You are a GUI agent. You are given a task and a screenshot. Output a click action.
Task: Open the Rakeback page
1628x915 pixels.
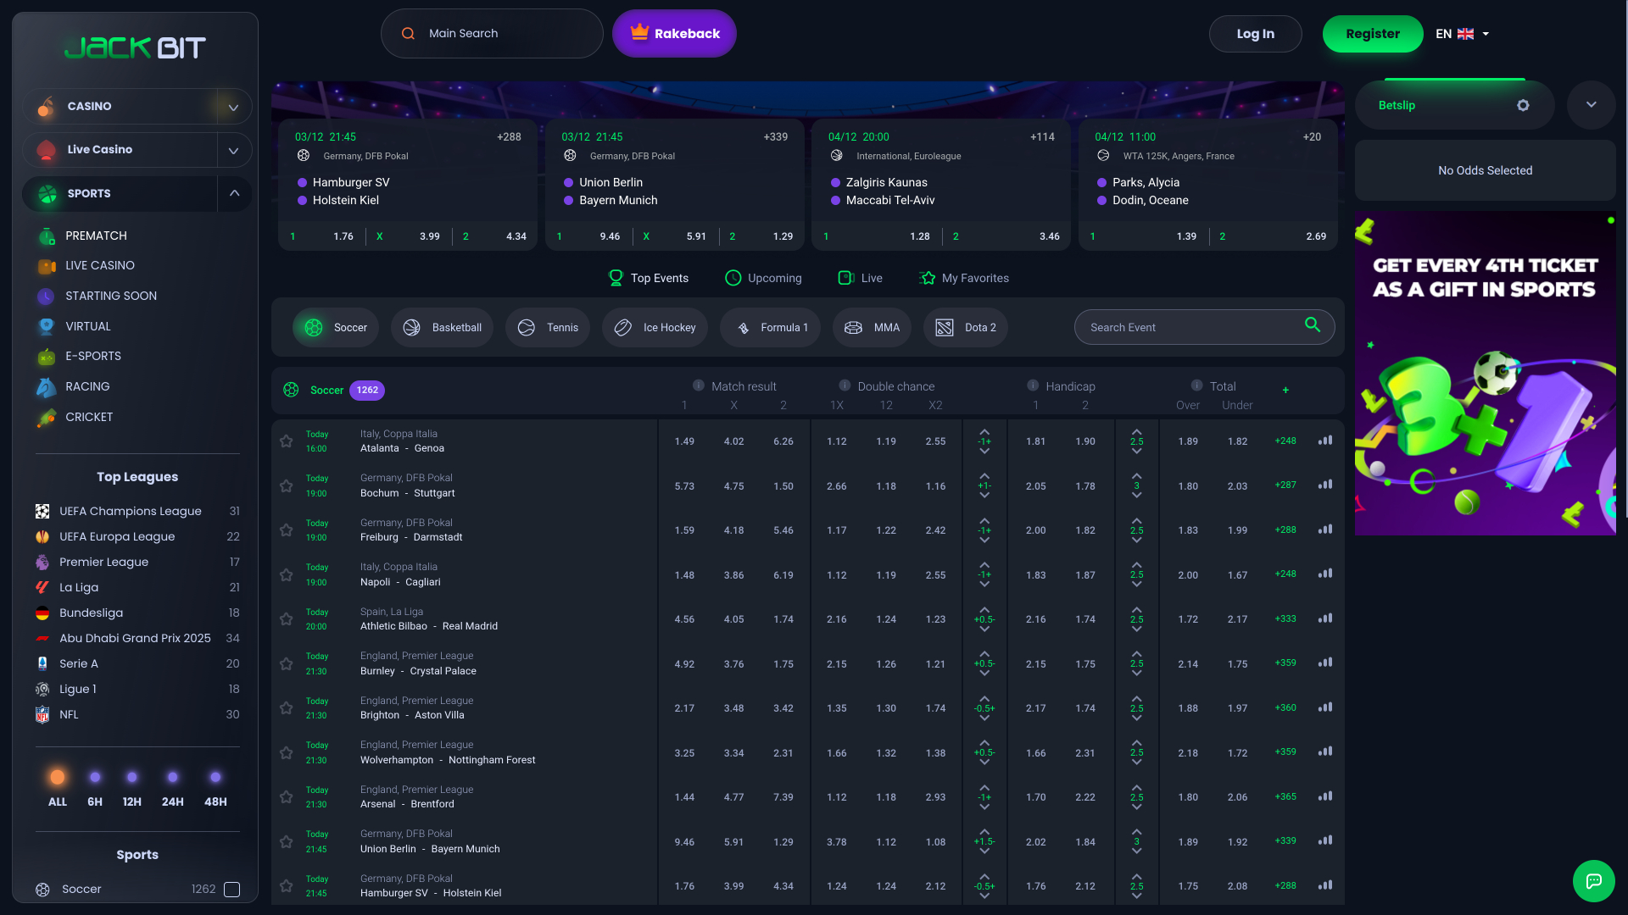[674, 33]
